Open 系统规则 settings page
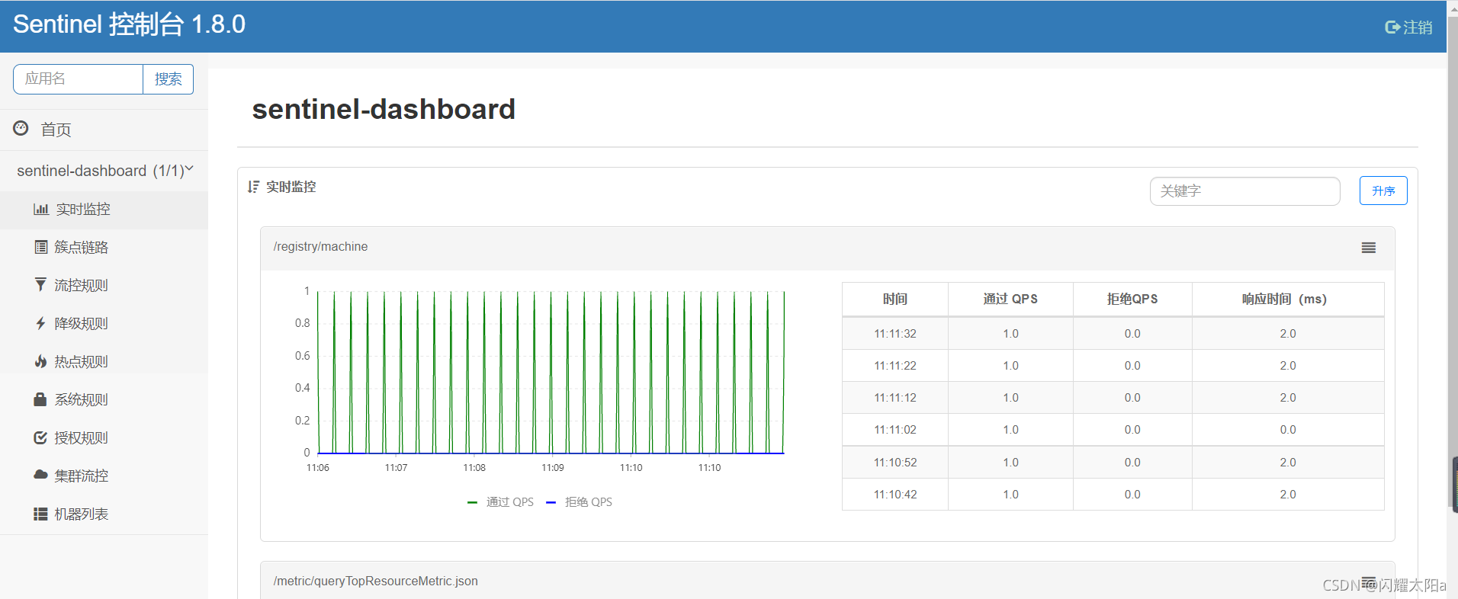Image resolution: width=1458 pixels, height=599 pixels. [x=104, y=400]
